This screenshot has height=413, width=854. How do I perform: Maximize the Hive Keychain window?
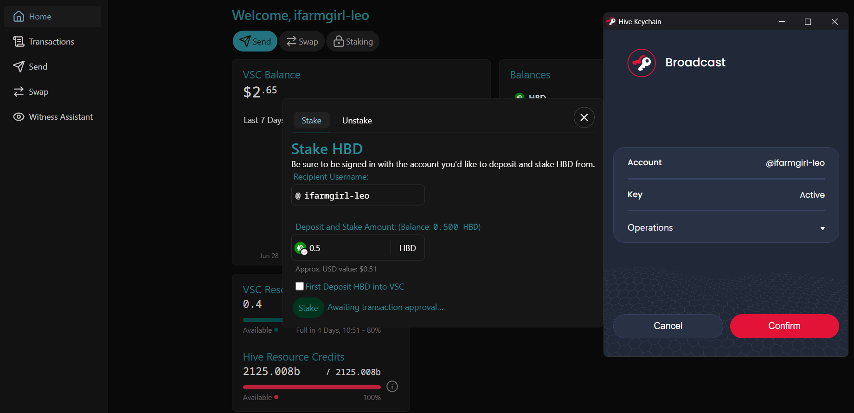pos(808,22)
